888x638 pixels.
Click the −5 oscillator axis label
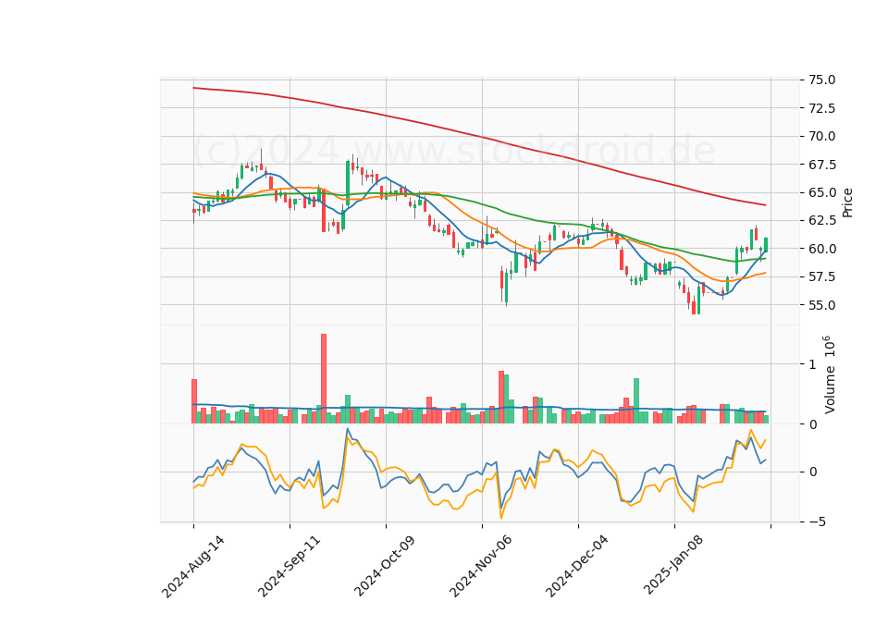[816, 521]
